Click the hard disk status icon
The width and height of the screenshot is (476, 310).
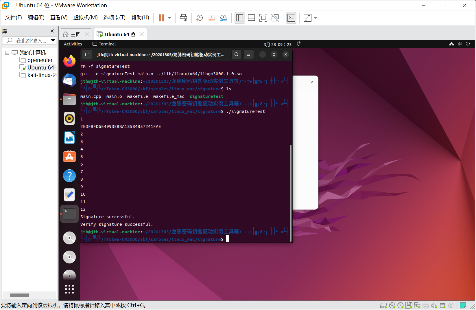[383, 305]
